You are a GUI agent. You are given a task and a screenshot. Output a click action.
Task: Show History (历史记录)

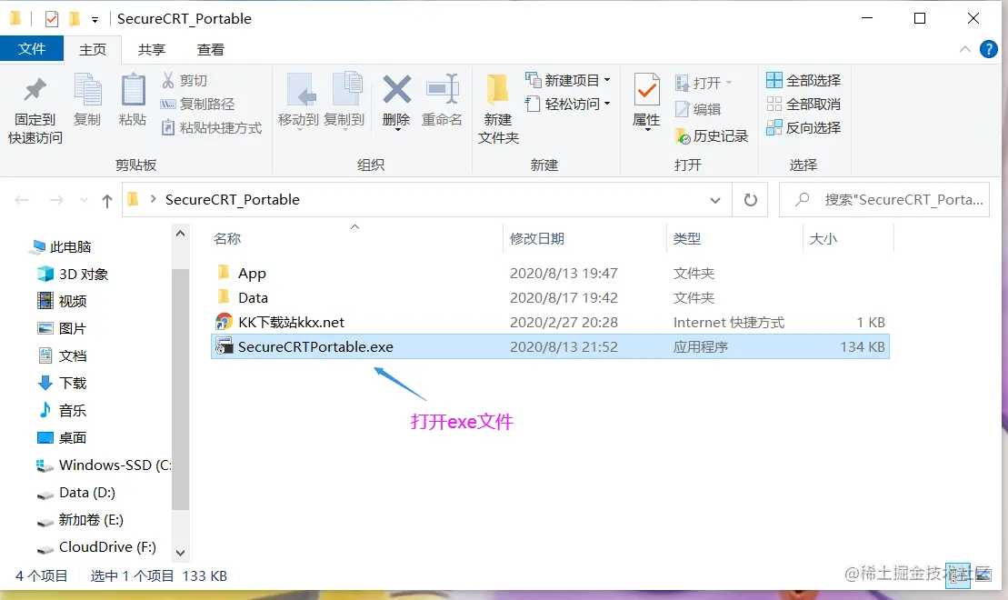pyautogui.click(x=712, y=136)
